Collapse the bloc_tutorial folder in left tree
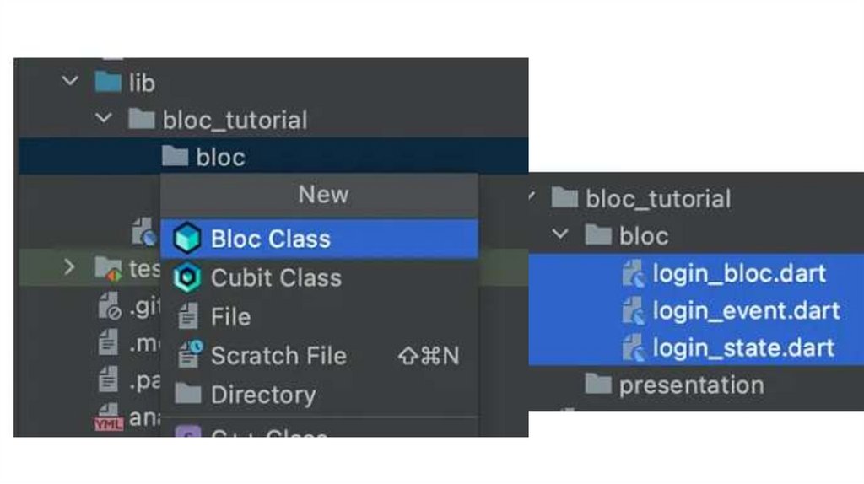Screen dimensions: 864x484 click(105, 119)
